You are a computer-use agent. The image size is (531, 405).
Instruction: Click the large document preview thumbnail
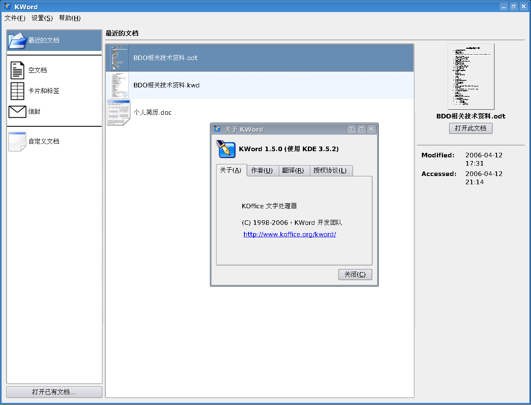[x=471, y=77]
